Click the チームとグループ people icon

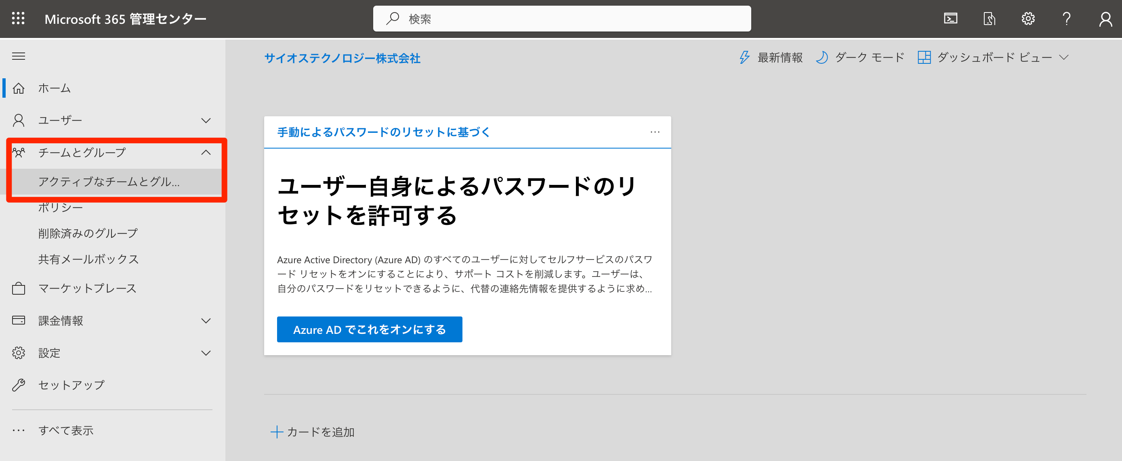coord(19,152)
